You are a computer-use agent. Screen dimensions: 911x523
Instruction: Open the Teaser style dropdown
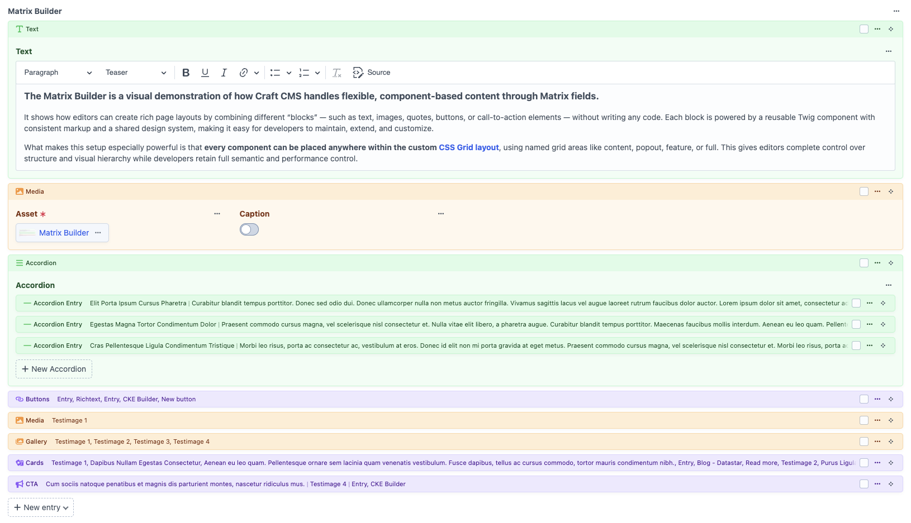tap(135, 73)
